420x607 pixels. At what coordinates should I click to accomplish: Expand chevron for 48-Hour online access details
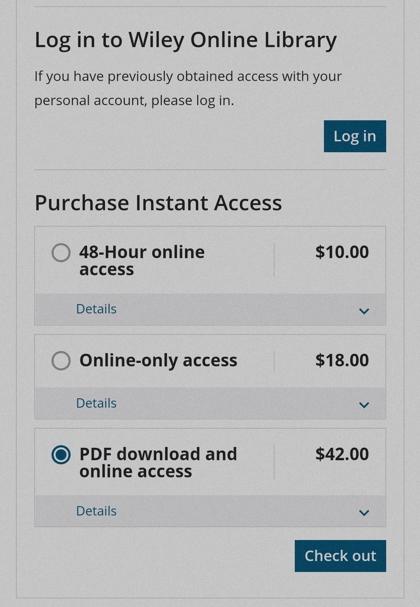coord(364,311)
